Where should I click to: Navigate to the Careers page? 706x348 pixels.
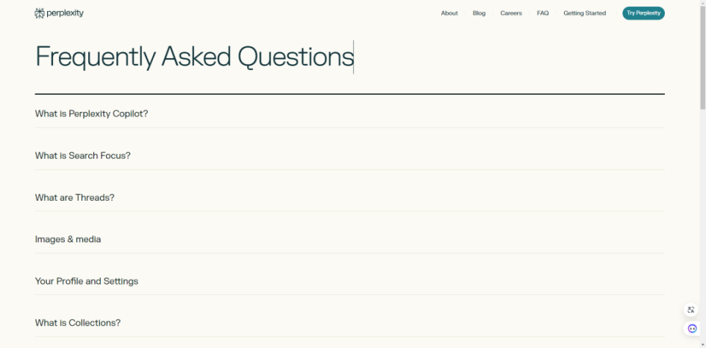click(511, 13)
